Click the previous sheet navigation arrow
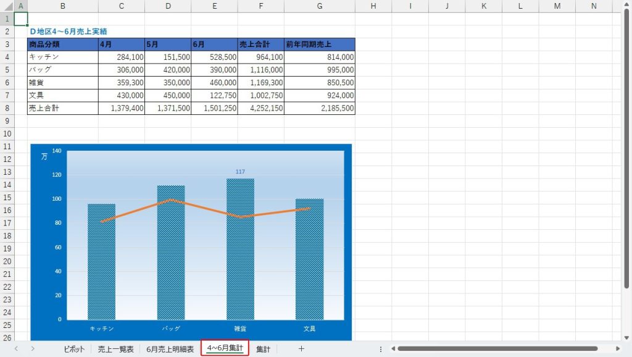This screenshot has height=357, width=632. click(16, 349)
